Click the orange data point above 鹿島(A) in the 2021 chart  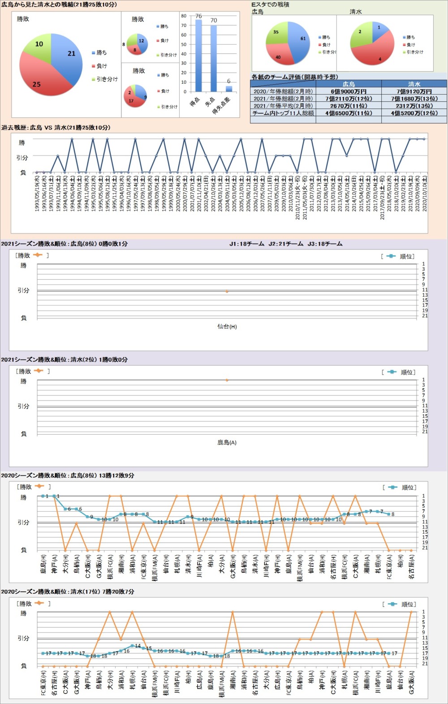[x=227, y=380]
